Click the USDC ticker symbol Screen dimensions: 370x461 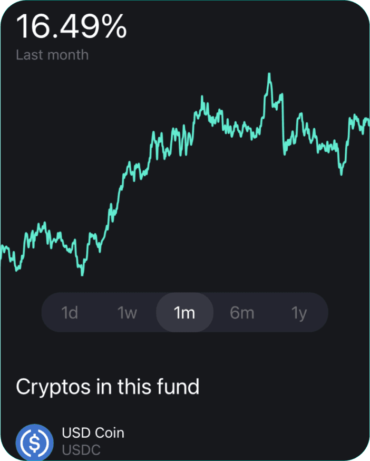tap(81, 450)
